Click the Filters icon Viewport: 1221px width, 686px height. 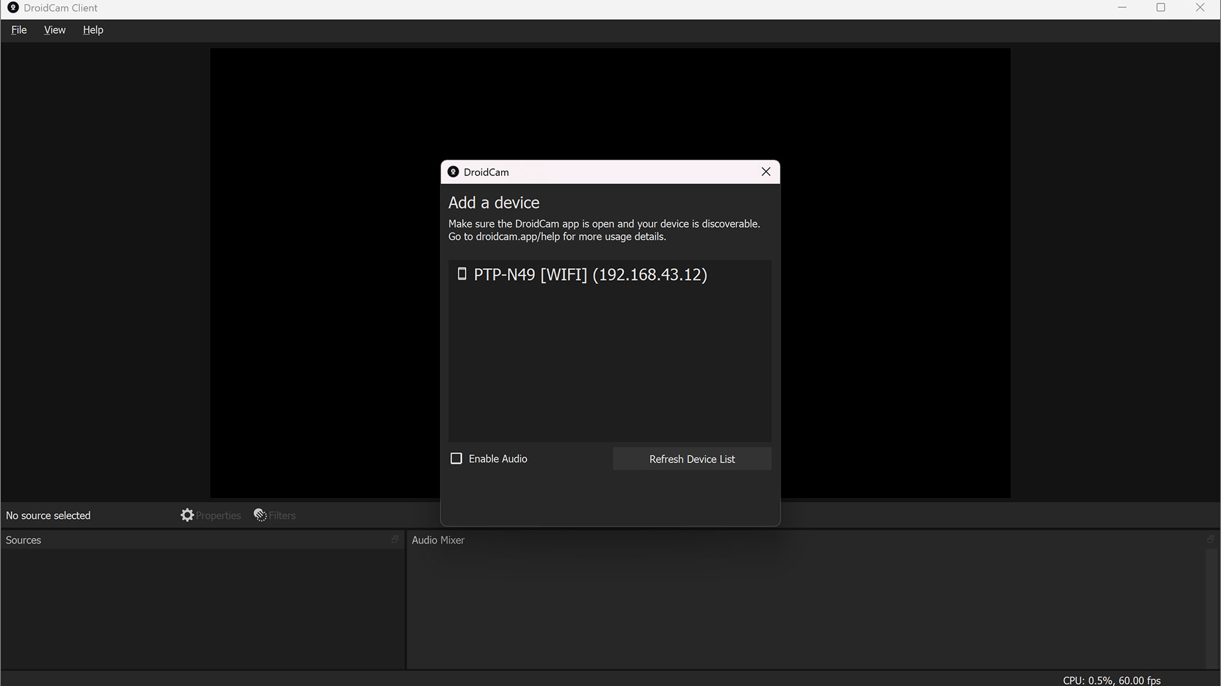click(x=260, y=515)
